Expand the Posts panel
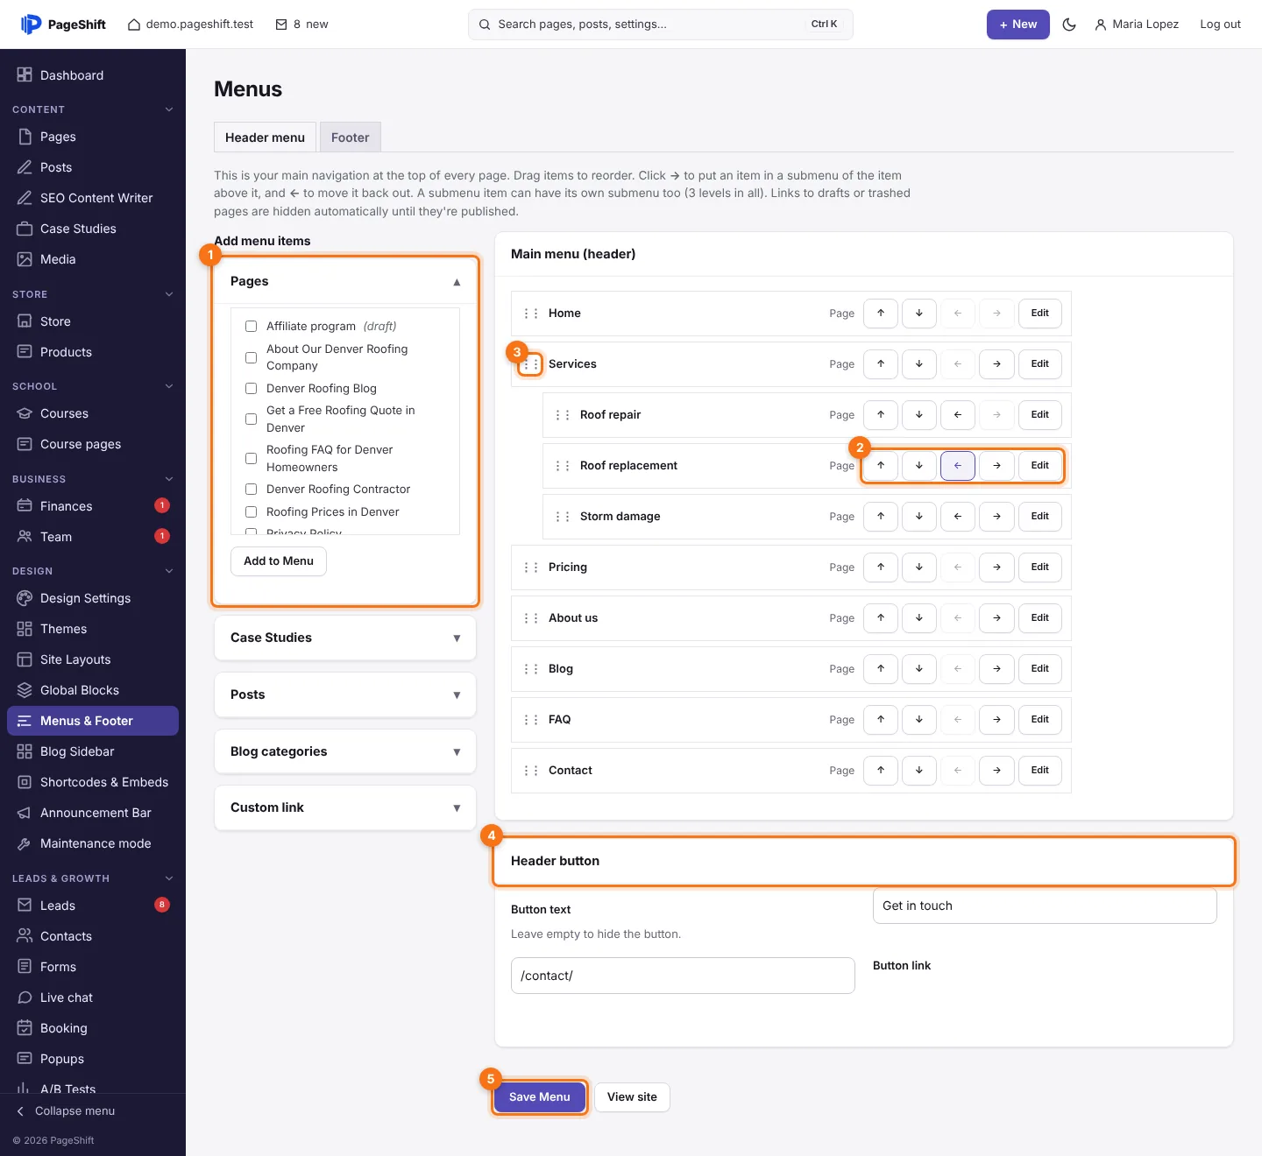The height and width of the screenshot is (1156, 1262). (x=345, y=694)
